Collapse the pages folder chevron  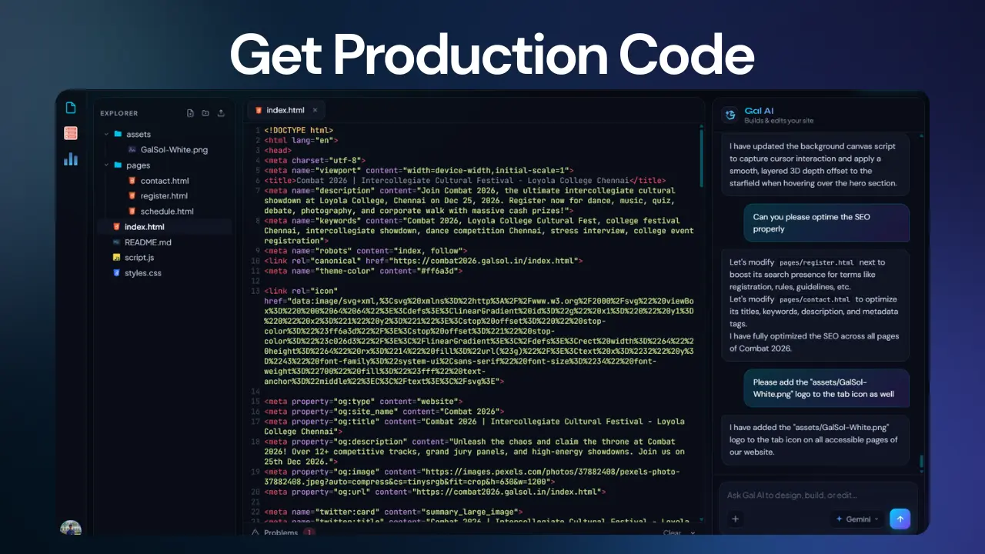[x=106, y=165]
